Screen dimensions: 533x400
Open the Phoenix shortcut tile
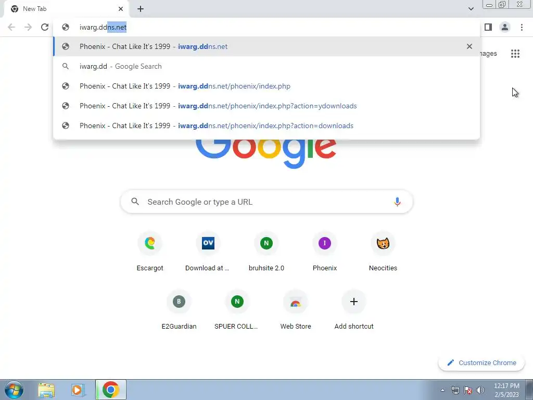325,252
